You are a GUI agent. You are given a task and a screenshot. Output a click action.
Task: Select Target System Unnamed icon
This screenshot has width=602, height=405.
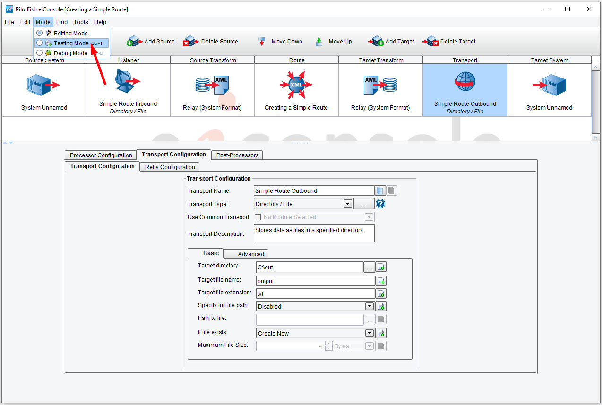[549, 86]
